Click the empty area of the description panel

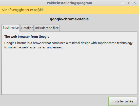69,71
